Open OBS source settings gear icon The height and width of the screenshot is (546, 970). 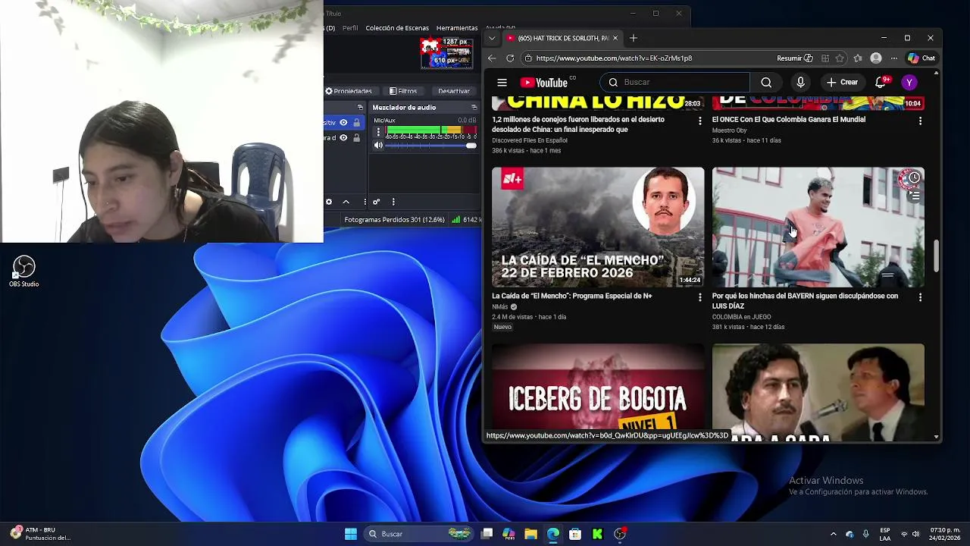coord(329,202)
